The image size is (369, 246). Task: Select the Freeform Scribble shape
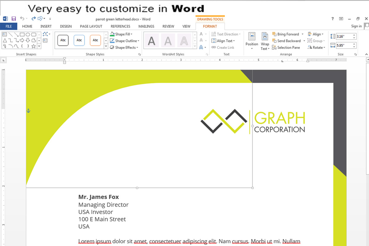tap(5, 46)
